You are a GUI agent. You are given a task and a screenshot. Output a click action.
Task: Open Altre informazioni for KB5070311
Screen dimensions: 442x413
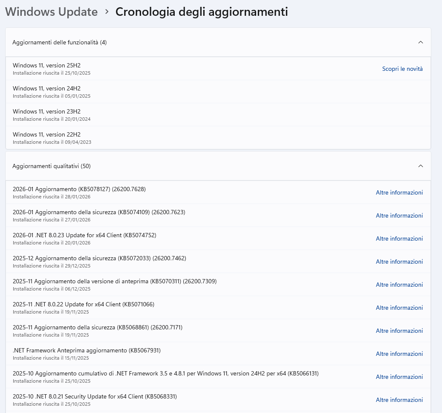click(x=399, y=285)
